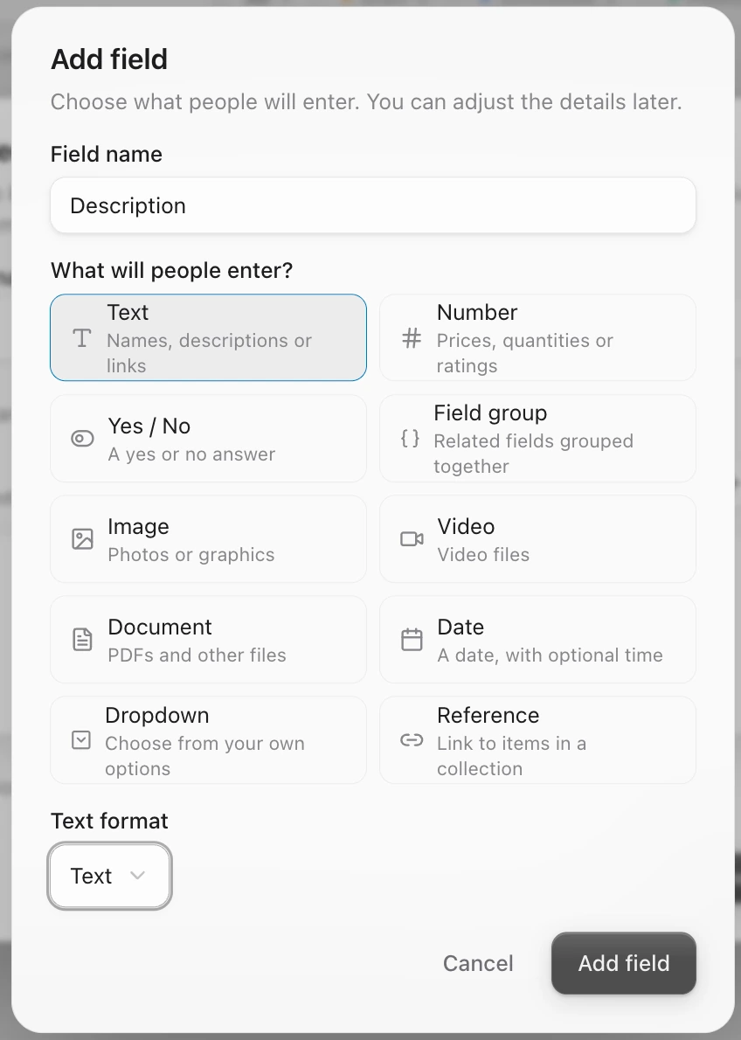
Task: Click 'Link to items in a collection' text
Action: pyautogui.click(x=511, y=756)
